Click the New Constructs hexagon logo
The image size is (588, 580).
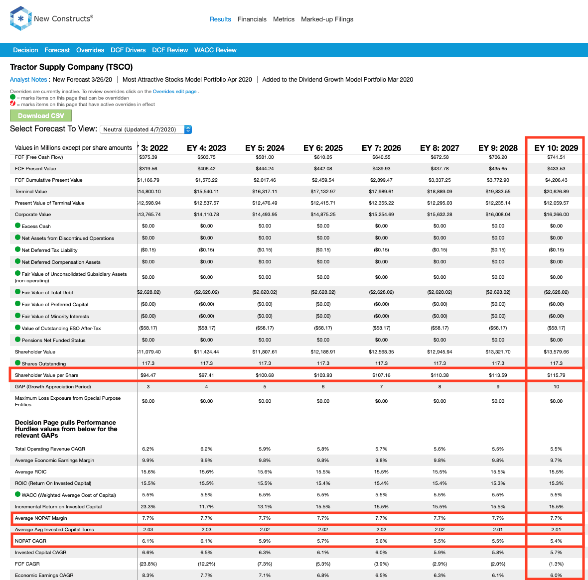point(20,18)
